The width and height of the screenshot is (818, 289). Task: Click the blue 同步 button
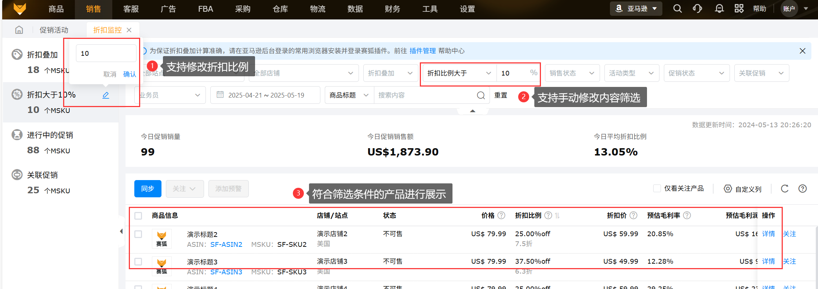click(148, 189)
